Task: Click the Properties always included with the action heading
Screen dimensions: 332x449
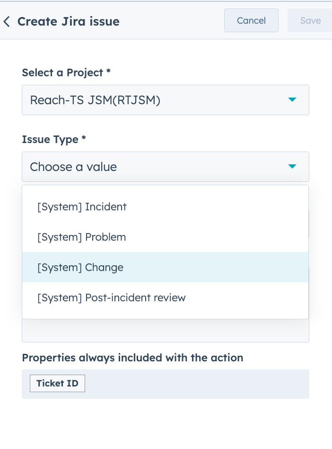Action: pos(132,358)
